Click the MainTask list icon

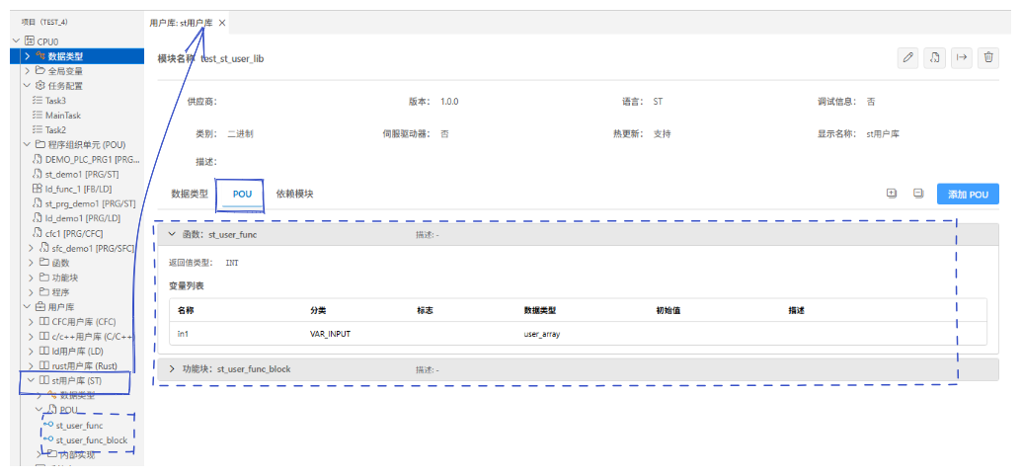coord(38,116)
